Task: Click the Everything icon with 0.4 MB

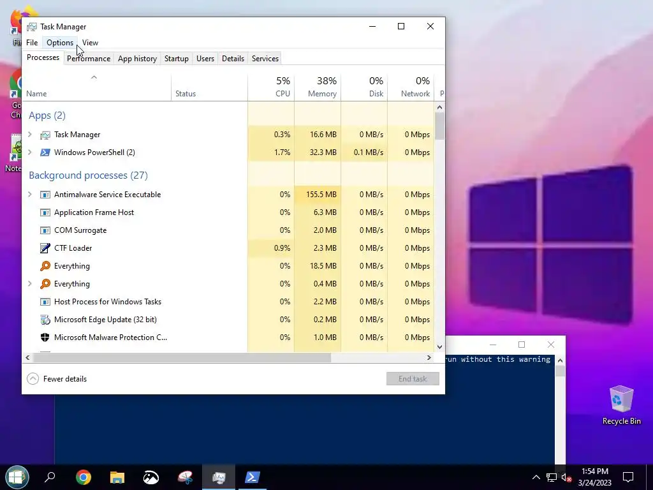Action: (45, 284)
